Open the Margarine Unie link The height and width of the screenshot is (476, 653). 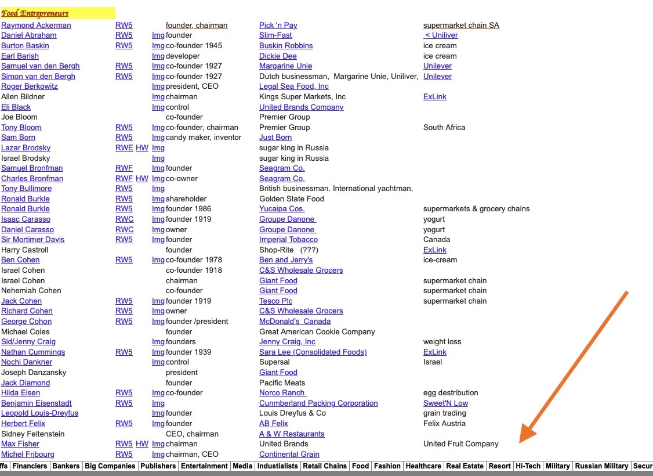285,66
